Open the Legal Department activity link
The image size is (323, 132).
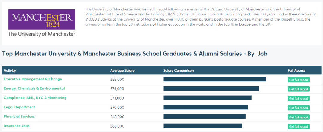18,107
